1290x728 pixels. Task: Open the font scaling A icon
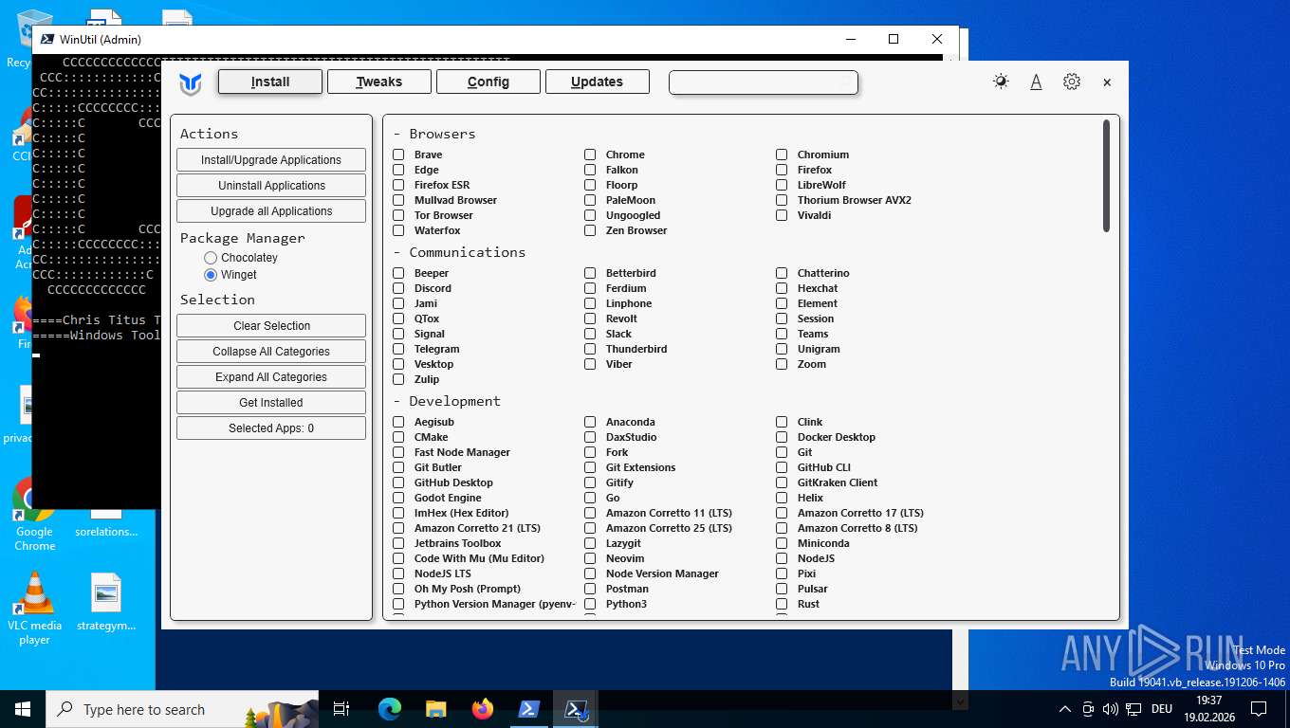pos(1036,82)
